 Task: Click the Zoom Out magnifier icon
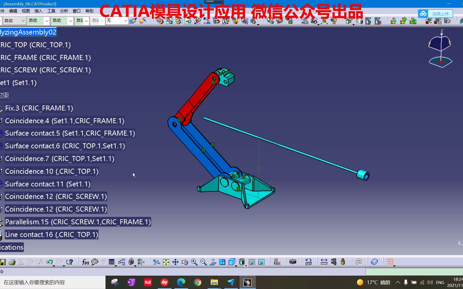204,262
